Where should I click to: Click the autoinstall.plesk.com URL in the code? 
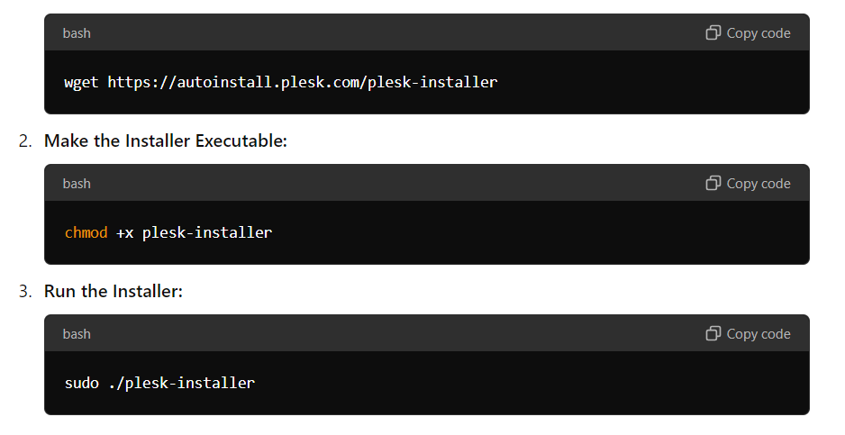coord(303,83)
